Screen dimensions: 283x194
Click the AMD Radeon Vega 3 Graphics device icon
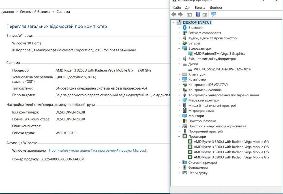tap(190, 54)
